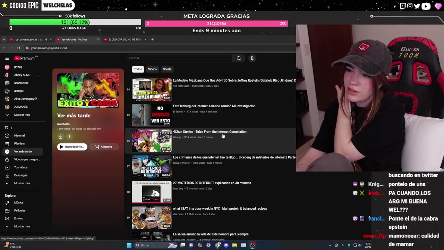Click the Aleatorio shuffle button
444x250 pixels.
(x=103, y=147)
